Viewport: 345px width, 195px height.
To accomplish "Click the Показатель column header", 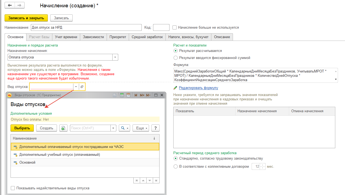I will (204, 111).
